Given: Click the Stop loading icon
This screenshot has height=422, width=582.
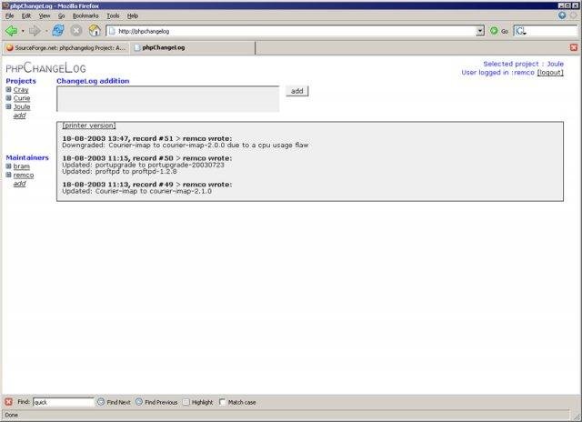Looking at the screenshot, I should point(76,31).
